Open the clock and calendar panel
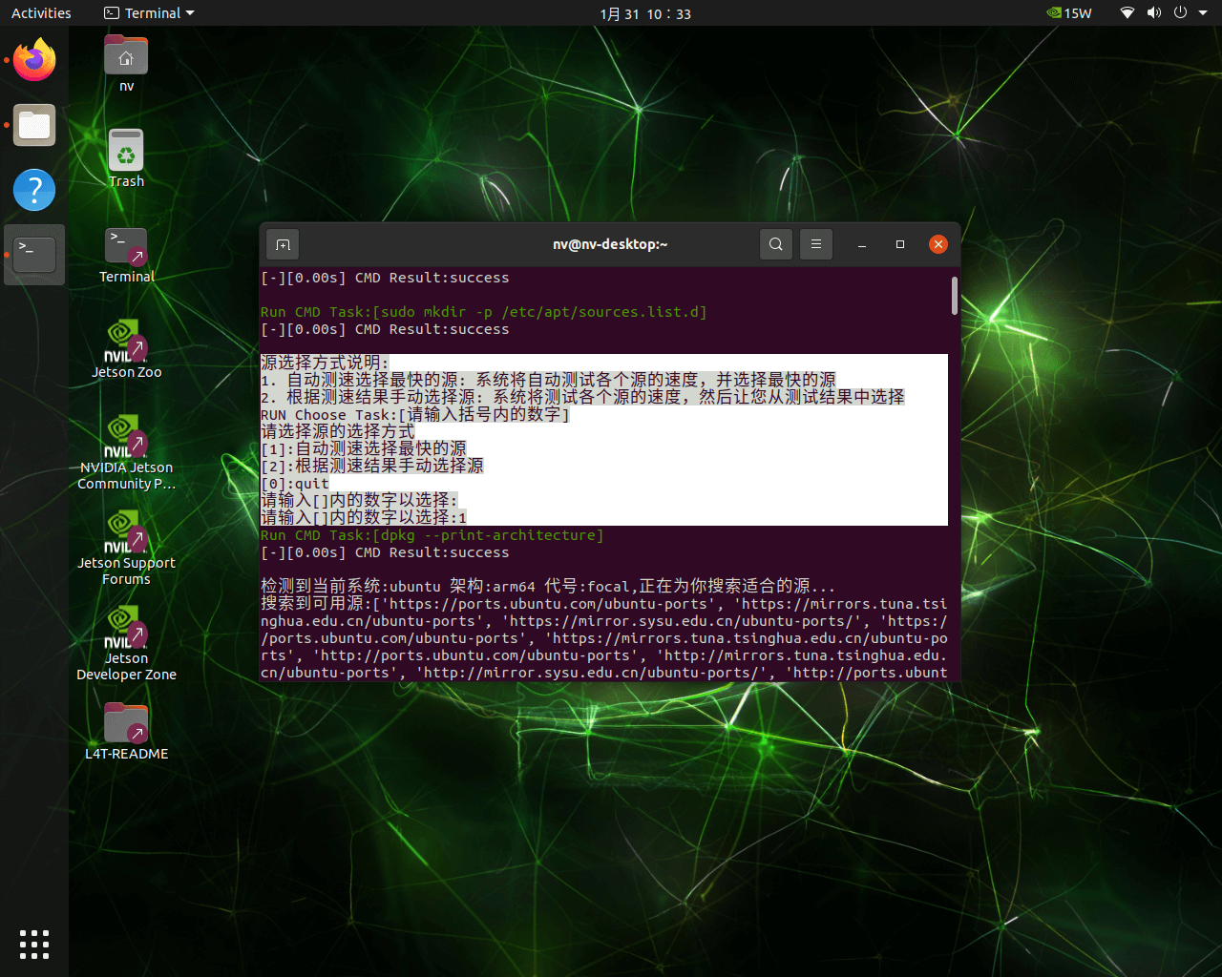Viewport: 1222px width, 977px height. click(x=645, y=13)
